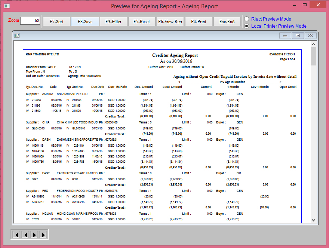Maximize the inner preview window
This screenshot has width=329, height=248.
click(298, 36)
